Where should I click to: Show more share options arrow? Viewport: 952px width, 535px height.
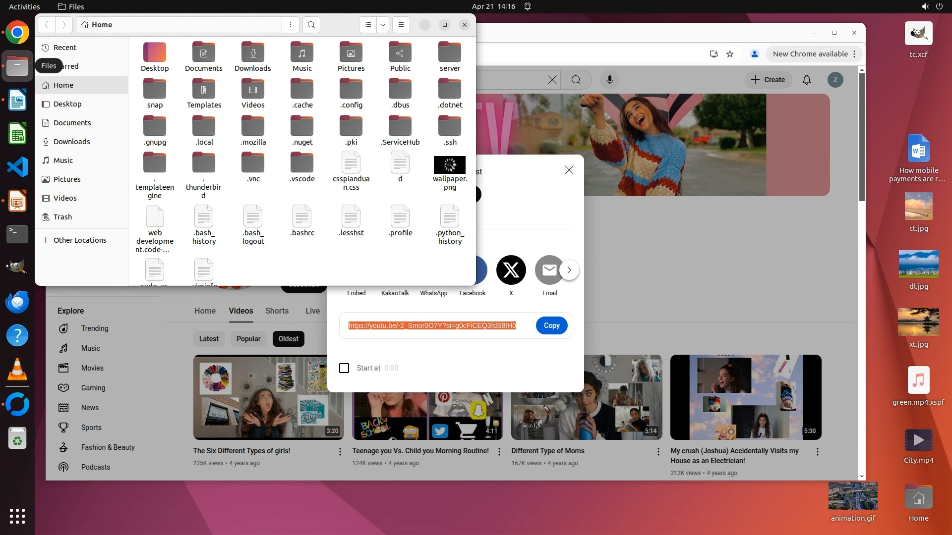569,270
